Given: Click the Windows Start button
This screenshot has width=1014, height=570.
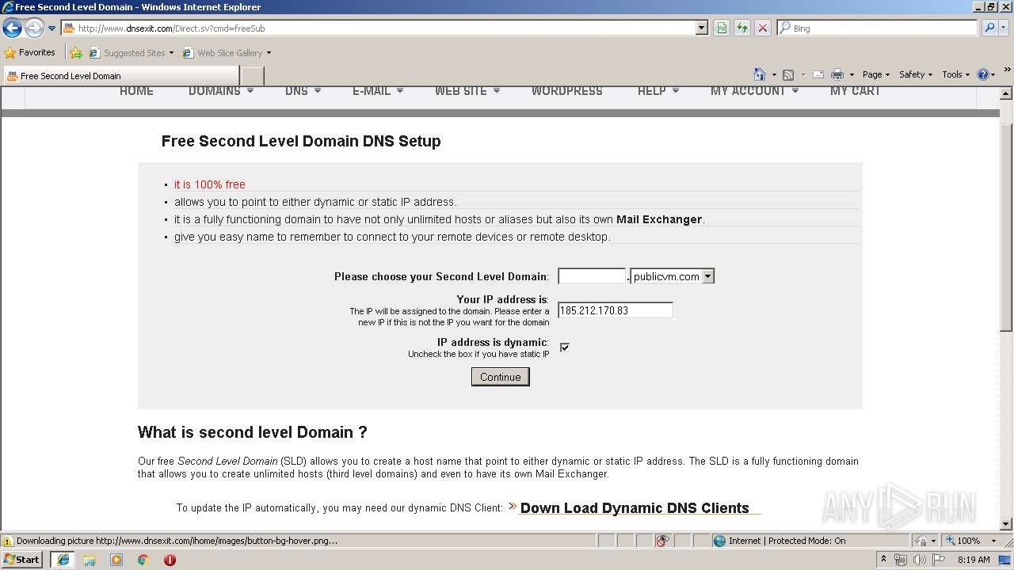Looking at the screenshot, I should click(22, 559).
